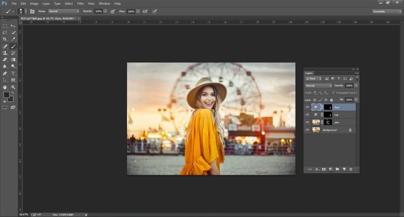The width and height of the screenshot is (404, 217).
Task: Select the Blur tool
Action: coord(5,66)
